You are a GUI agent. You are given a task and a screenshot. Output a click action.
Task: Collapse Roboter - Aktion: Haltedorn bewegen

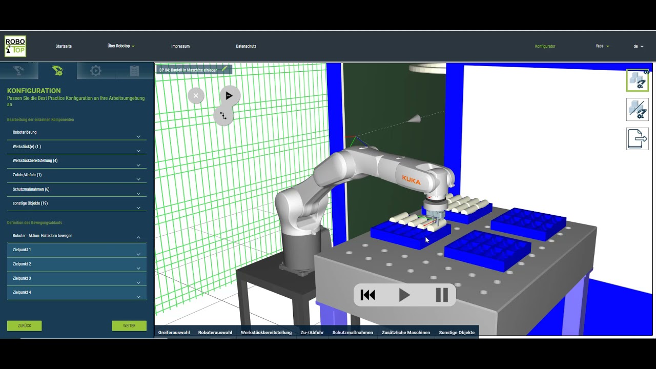point(77,236)
